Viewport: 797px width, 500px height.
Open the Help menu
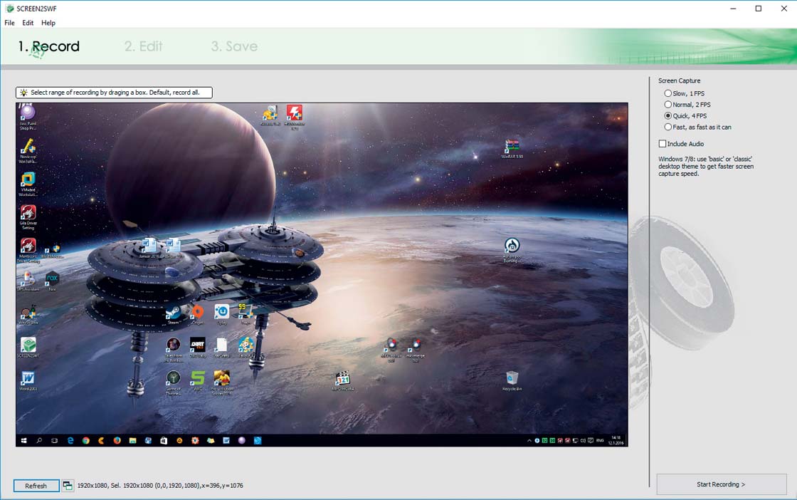[48, 23]
